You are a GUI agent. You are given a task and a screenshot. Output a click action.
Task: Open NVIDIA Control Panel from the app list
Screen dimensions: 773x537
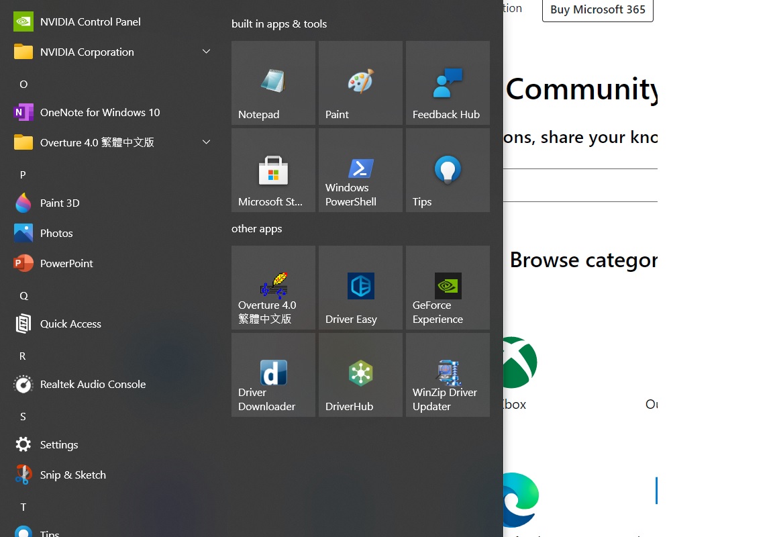click(113, 22)
